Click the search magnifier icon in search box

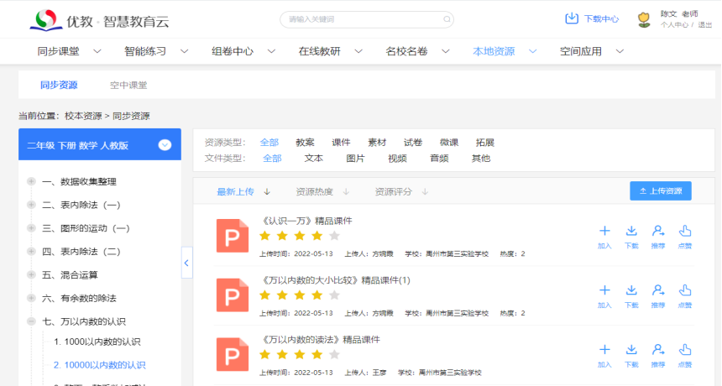click(447, 18)
